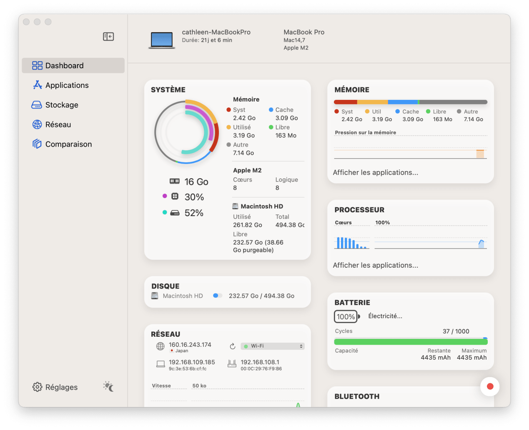Click the hostname cathleen-MacBookPro
Viewport: 529px width, 430px height.
[216, 32]
